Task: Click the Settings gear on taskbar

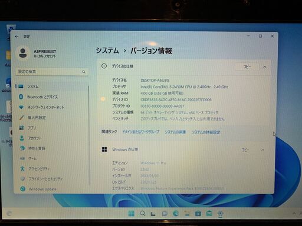Action: pyautogui.click(x=221, y=214)
